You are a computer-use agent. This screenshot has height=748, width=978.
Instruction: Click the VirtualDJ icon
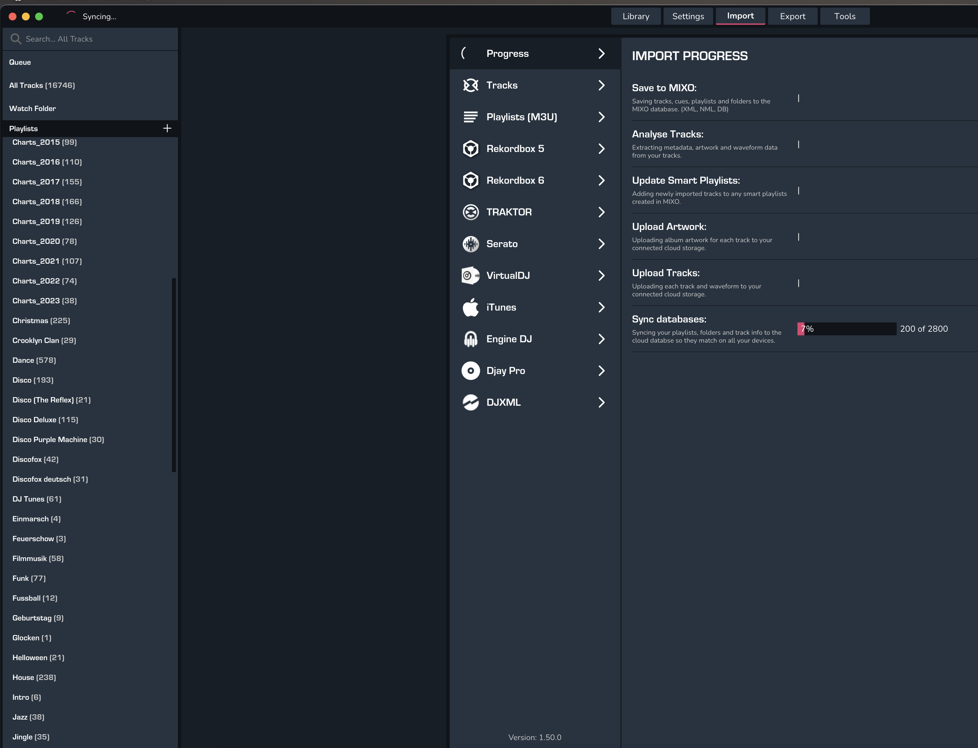pos(470,276)
